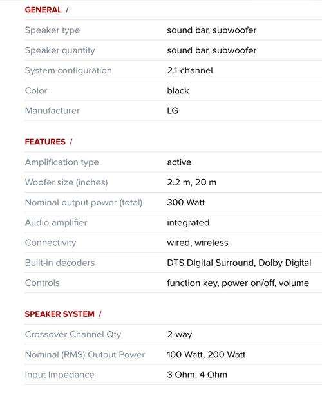Click the Color value black
Viewport: 322px width, 396px height.
click(178, 90)
